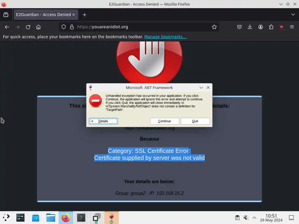Open tracking protection shield info
The height and width of the screenshot is (224, 299).
(64, 27)
